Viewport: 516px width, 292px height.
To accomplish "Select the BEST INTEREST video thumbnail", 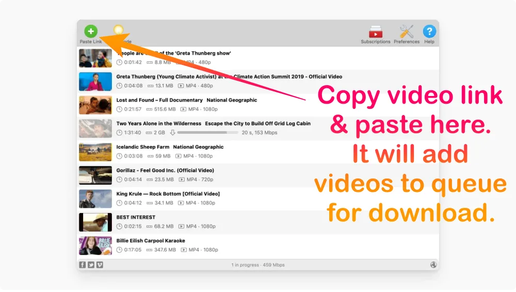I will (95, 222).
